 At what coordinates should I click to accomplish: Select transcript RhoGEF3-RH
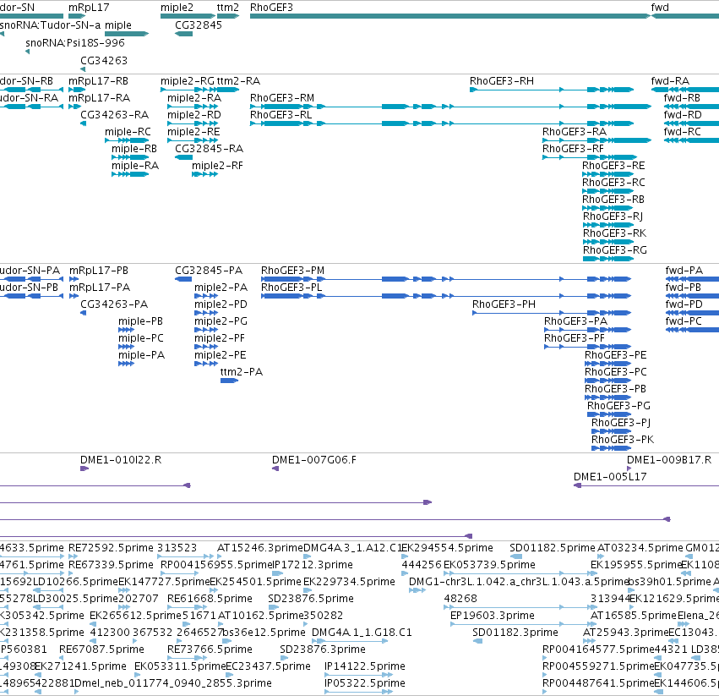(x=552, y=90)
